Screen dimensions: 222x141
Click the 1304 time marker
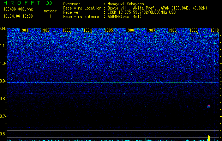coord(88,30)
